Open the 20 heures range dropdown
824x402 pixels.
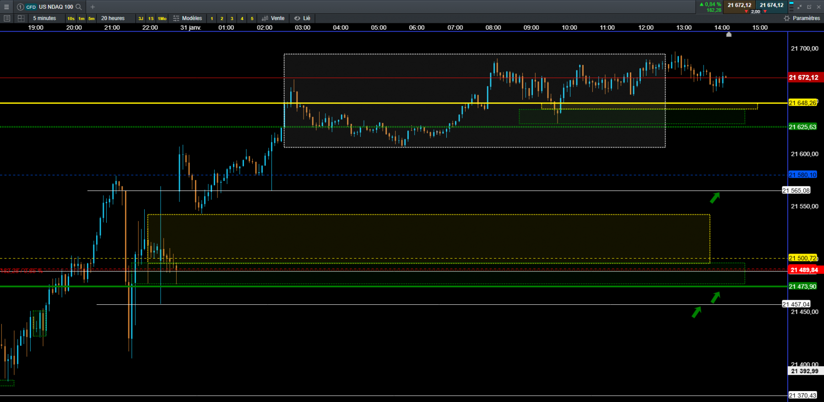coord(113,18)
